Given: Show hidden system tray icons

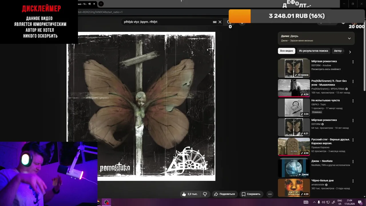Looking at the screenshot, I should pyautogui.click(x=314, y=202).
